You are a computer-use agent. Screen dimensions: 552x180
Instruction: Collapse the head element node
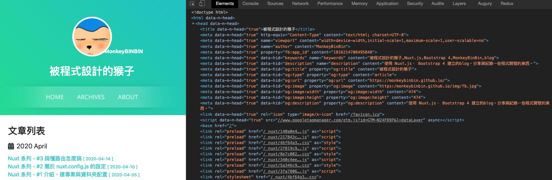(193, 24)
